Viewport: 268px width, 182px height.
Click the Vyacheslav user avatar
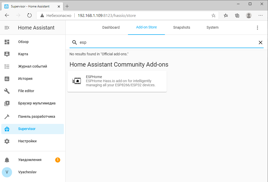point(7,172)
